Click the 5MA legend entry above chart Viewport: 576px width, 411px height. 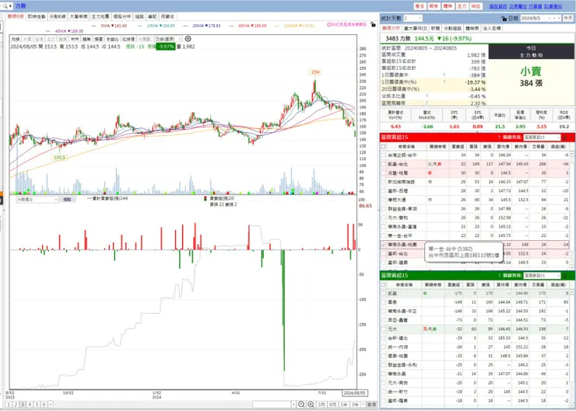coord(113,26)
